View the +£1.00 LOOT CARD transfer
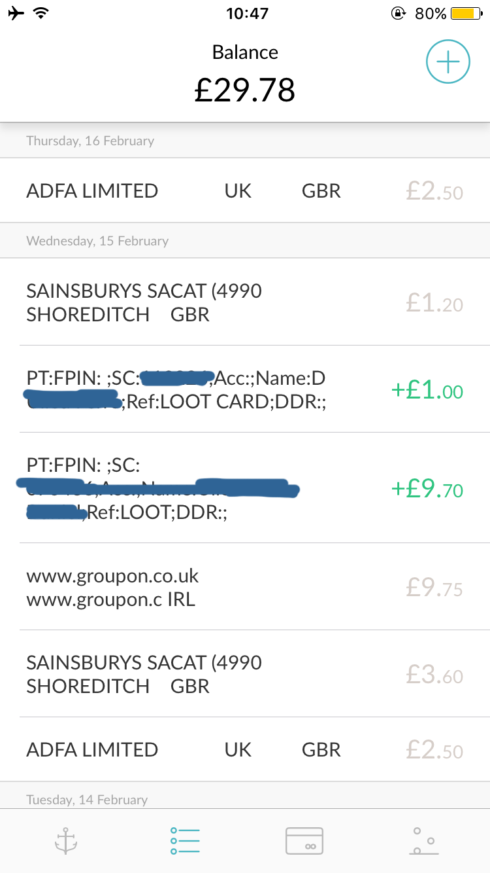 click(245, 390)
